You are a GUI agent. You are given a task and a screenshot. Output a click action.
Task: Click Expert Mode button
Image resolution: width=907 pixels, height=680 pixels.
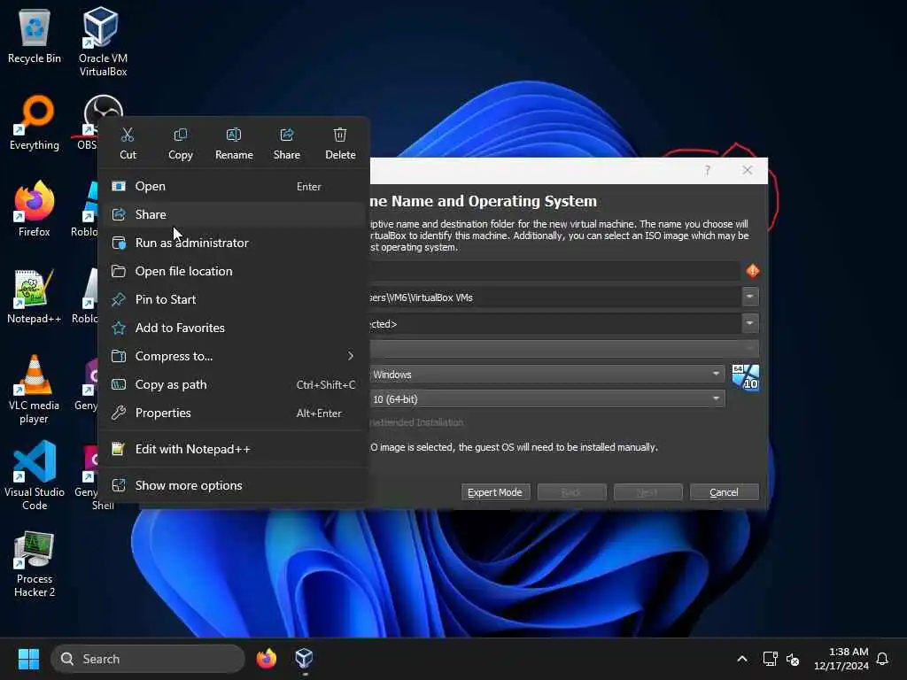pyautogui.click(x=495, y=492)
